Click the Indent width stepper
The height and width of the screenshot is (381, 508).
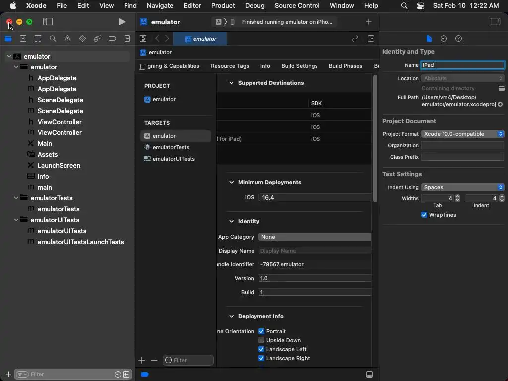[x=502, y=198]
